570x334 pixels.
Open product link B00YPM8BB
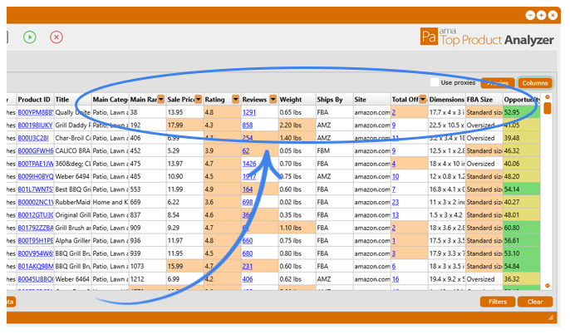[x=36, y=112]
